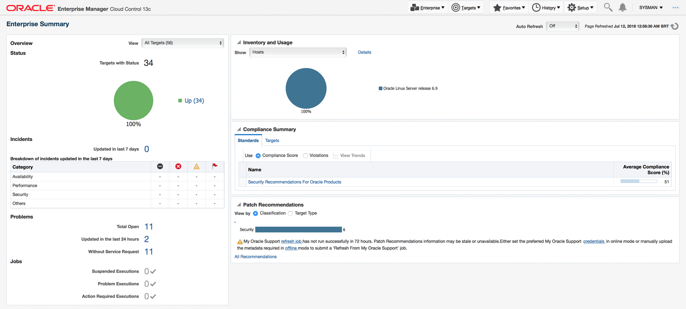Switch to the Targets compliance tab
686x309 pixels.
pos(272,141)
